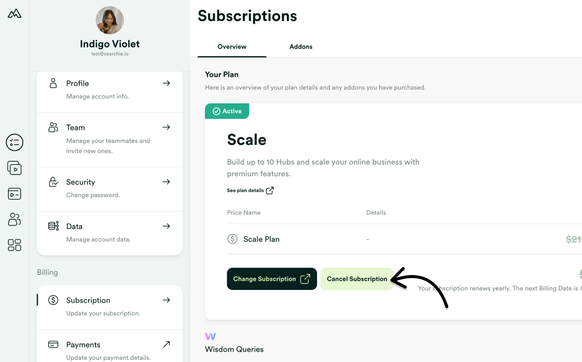Select the Hubs media icon in the sidebar
582x362 pixels.
(x=14, y=168)
